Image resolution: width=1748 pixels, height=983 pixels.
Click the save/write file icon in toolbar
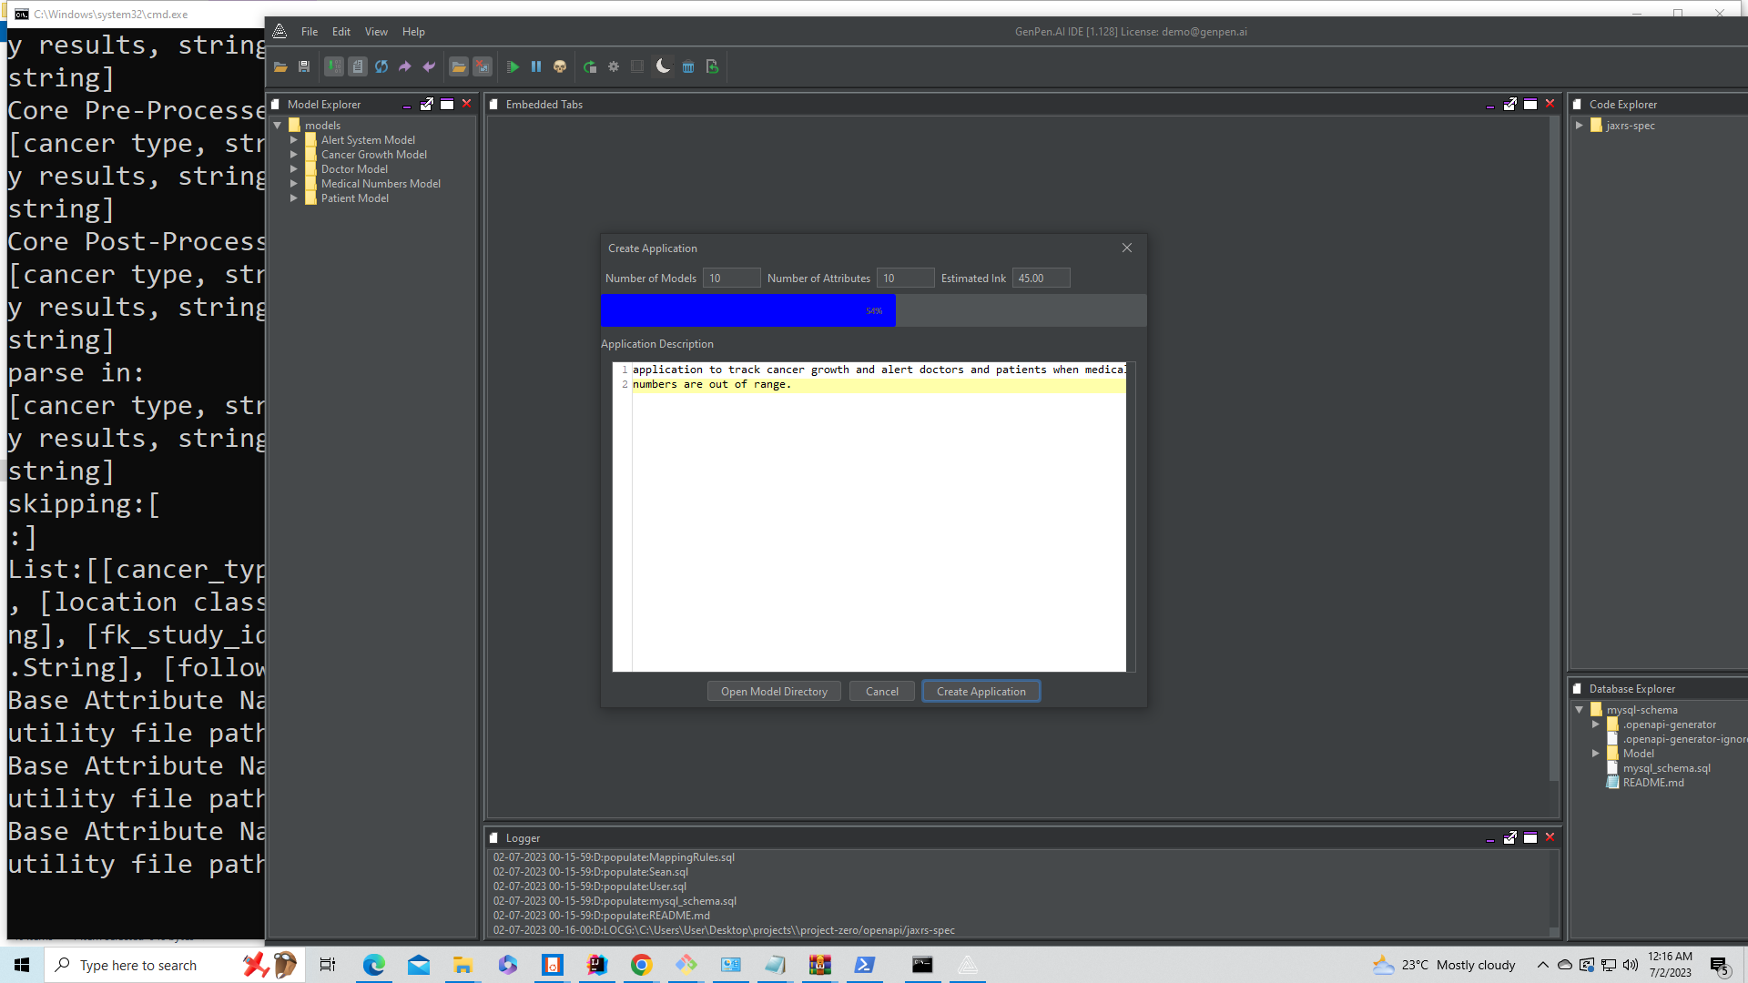[304, 66]
